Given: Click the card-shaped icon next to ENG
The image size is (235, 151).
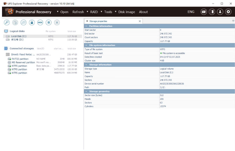Looking at the screenshot, I should pos(204,12).
